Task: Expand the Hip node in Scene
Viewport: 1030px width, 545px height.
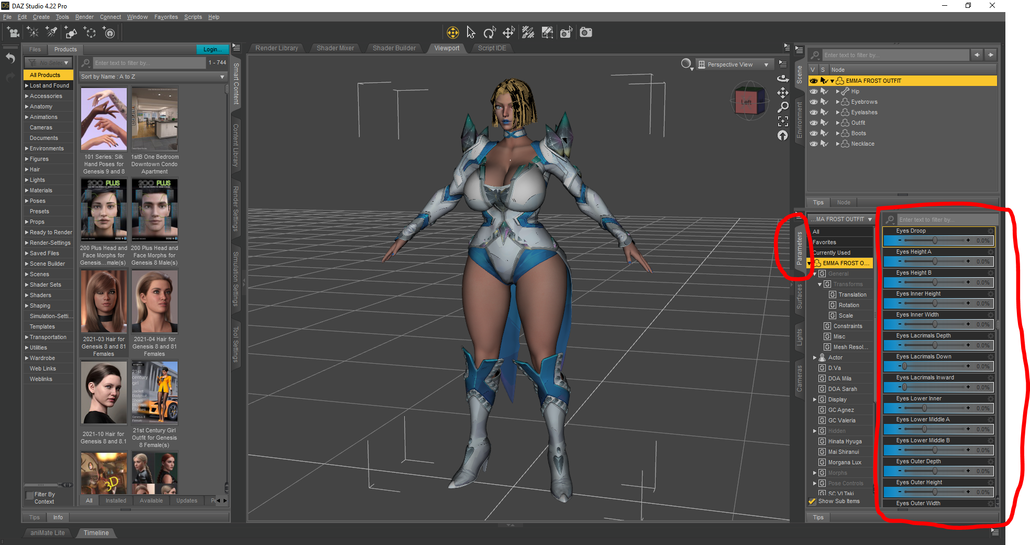Action: (x=837, y=91)
